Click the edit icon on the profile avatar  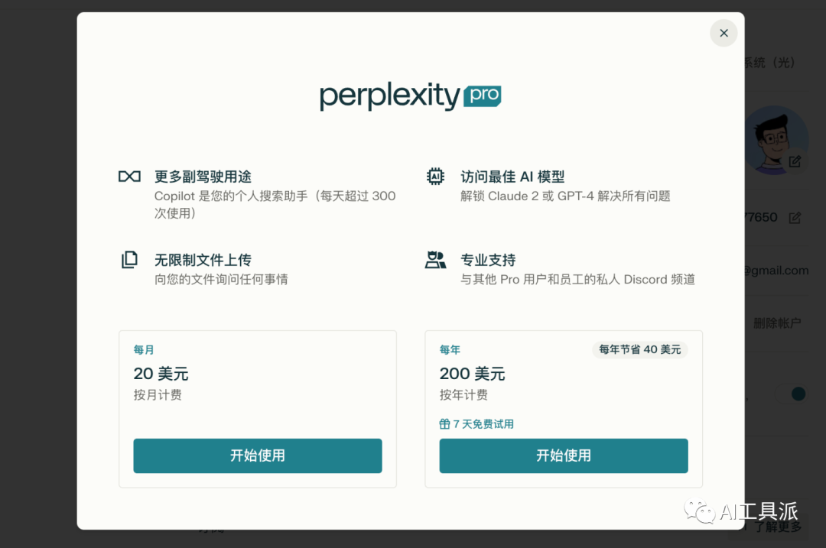[795, 161]
